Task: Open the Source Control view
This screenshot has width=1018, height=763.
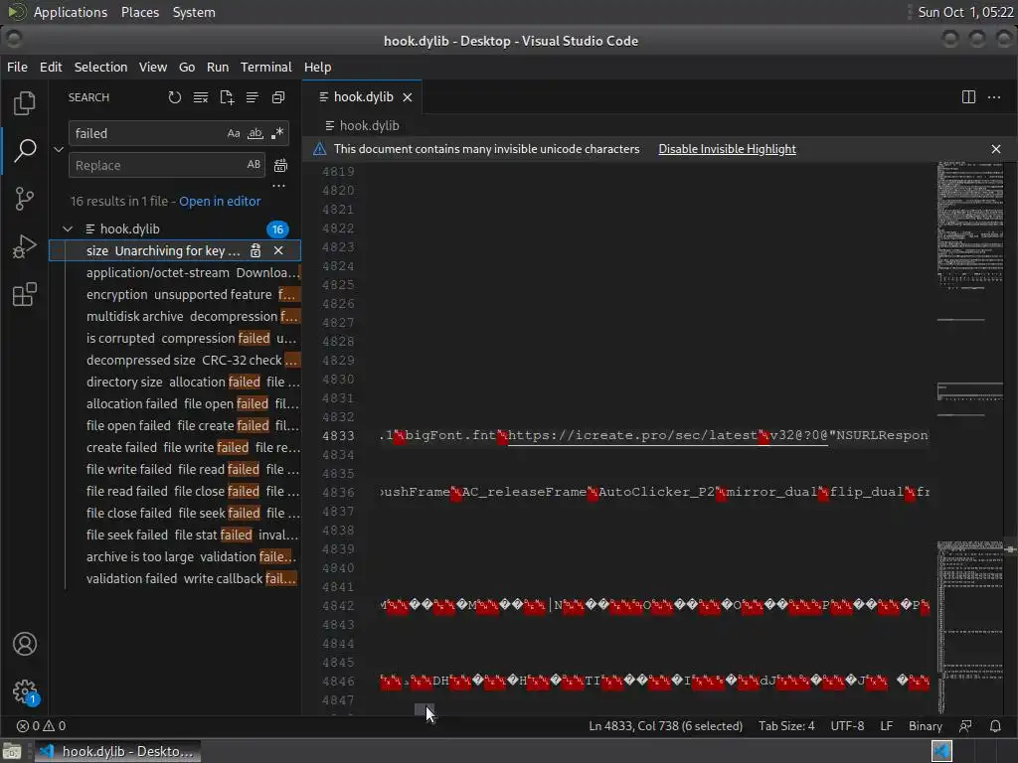Action: point(25,199)
